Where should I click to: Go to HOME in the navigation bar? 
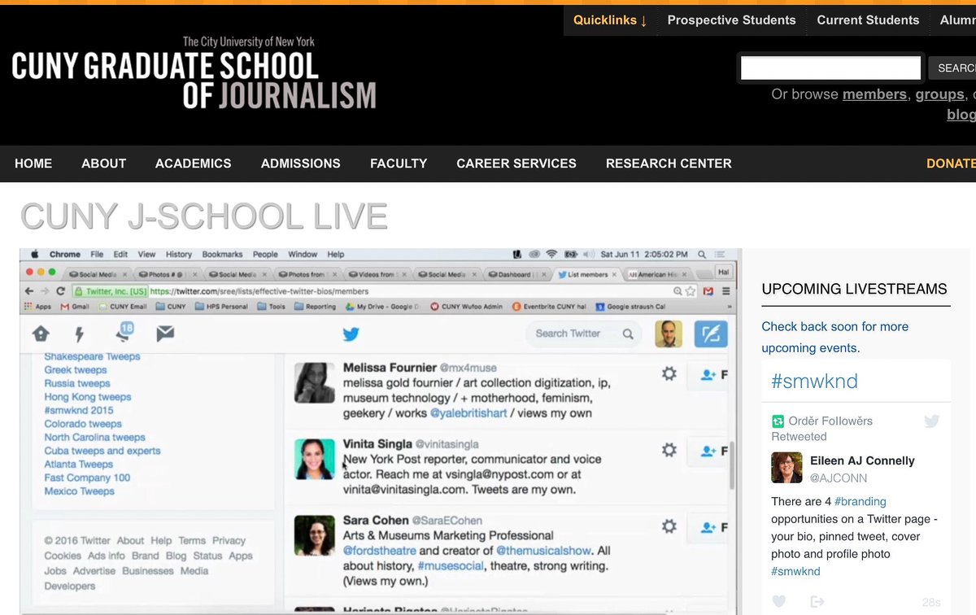pyautogui.click(x=33, y=164)
